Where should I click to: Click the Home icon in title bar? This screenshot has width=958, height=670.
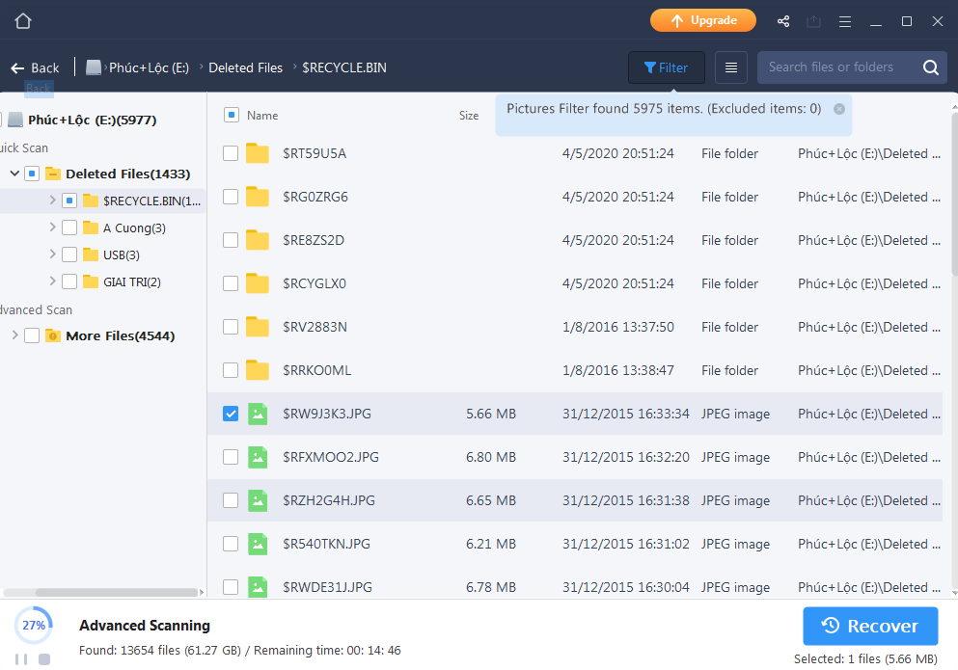tap(23, 21)
